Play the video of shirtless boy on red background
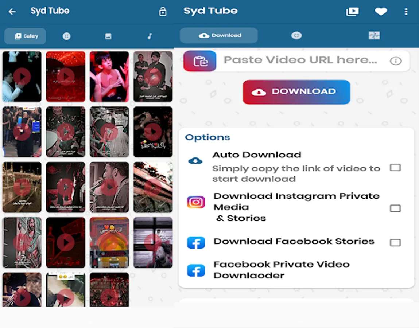The image size is (419, 328). 109,77
